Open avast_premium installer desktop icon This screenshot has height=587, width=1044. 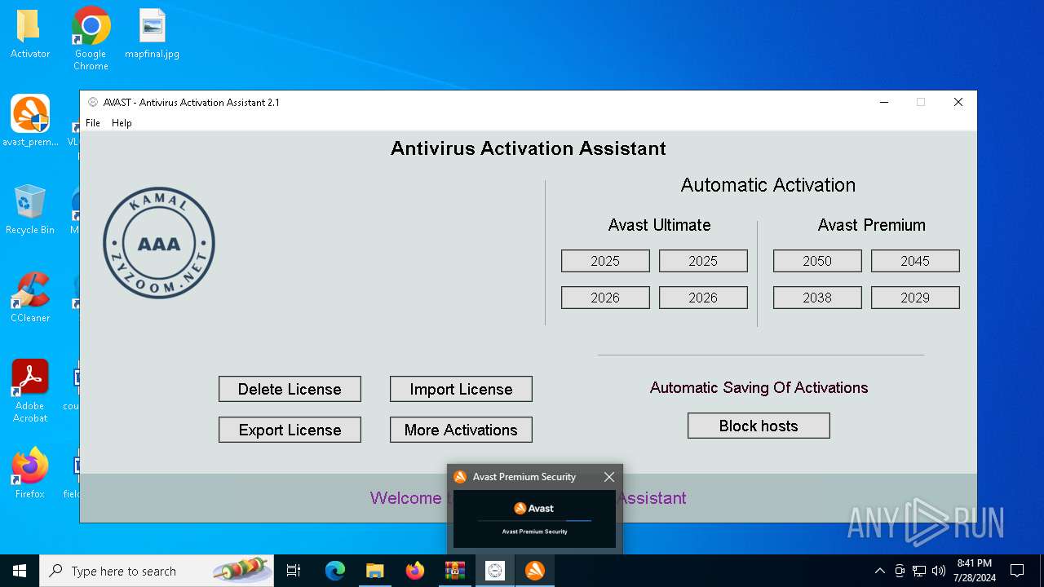tap(30, 121)
